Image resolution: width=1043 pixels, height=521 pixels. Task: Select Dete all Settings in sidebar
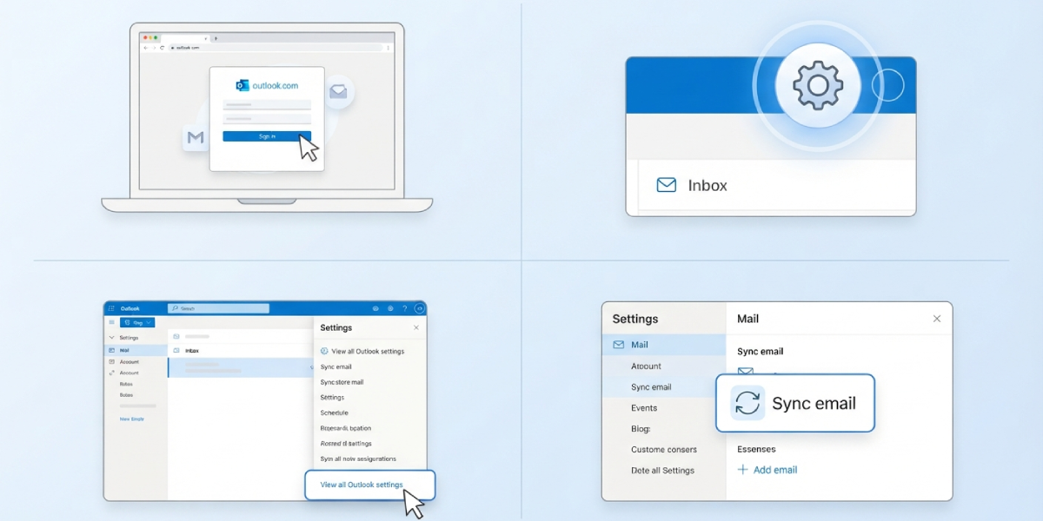pyautogui.click(x=662, y=471)
